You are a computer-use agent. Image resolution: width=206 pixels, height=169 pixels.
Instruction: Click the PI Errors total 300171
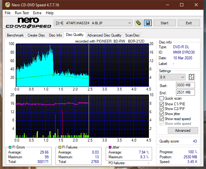click(43, 162)
